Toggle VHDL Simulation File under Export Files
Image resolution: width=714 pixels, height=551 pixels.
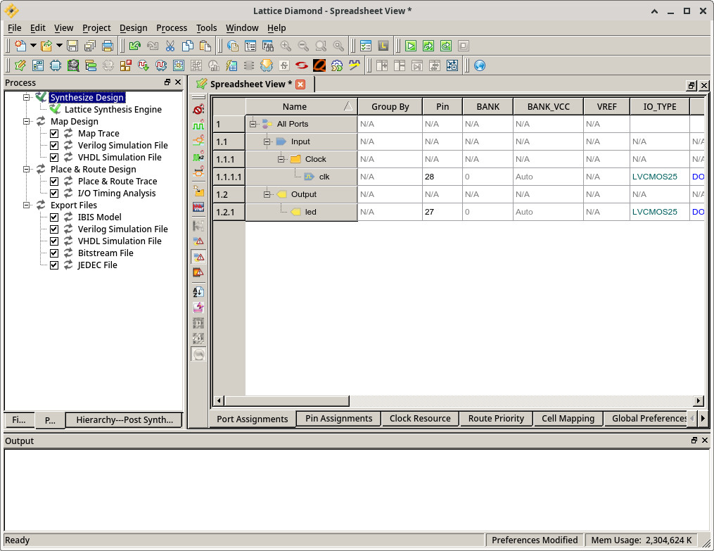click(x=54, y=241)
